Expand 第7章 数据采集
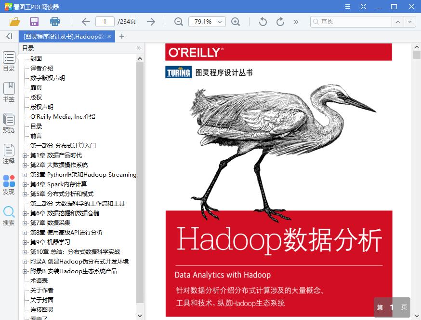 tap(25, 223)
